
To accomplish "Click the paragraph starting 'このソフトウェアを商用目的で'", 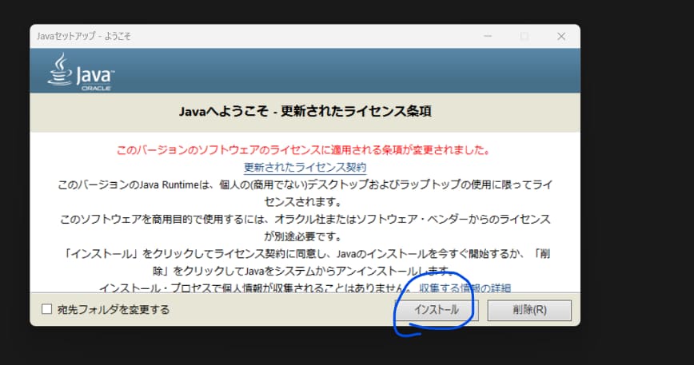I will tap(305, 227).
